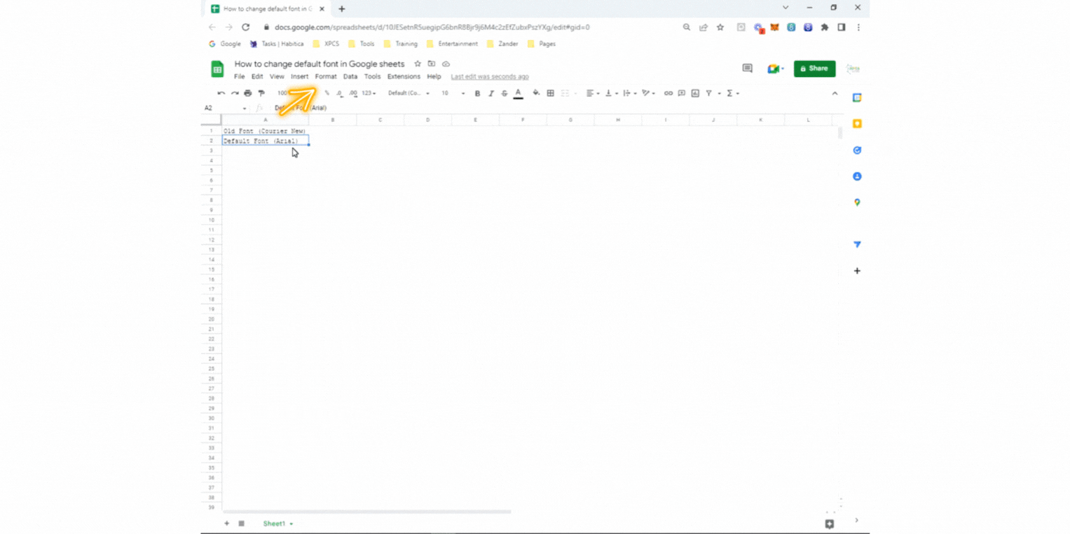Screen dimensions: 1070x534
Task: Open the font family dropdown
Action: click(x=408, y=92)
